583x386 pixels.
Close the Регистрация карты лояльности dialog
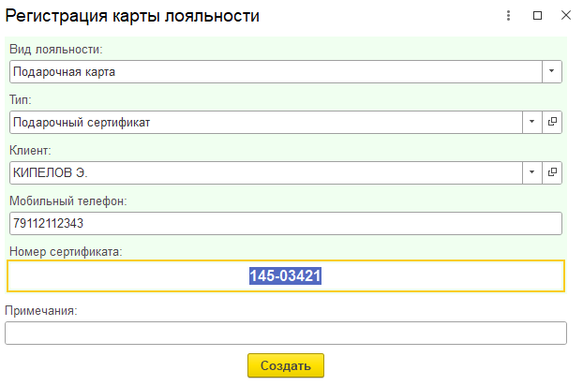pyautogui.click(x=566, y=16)
